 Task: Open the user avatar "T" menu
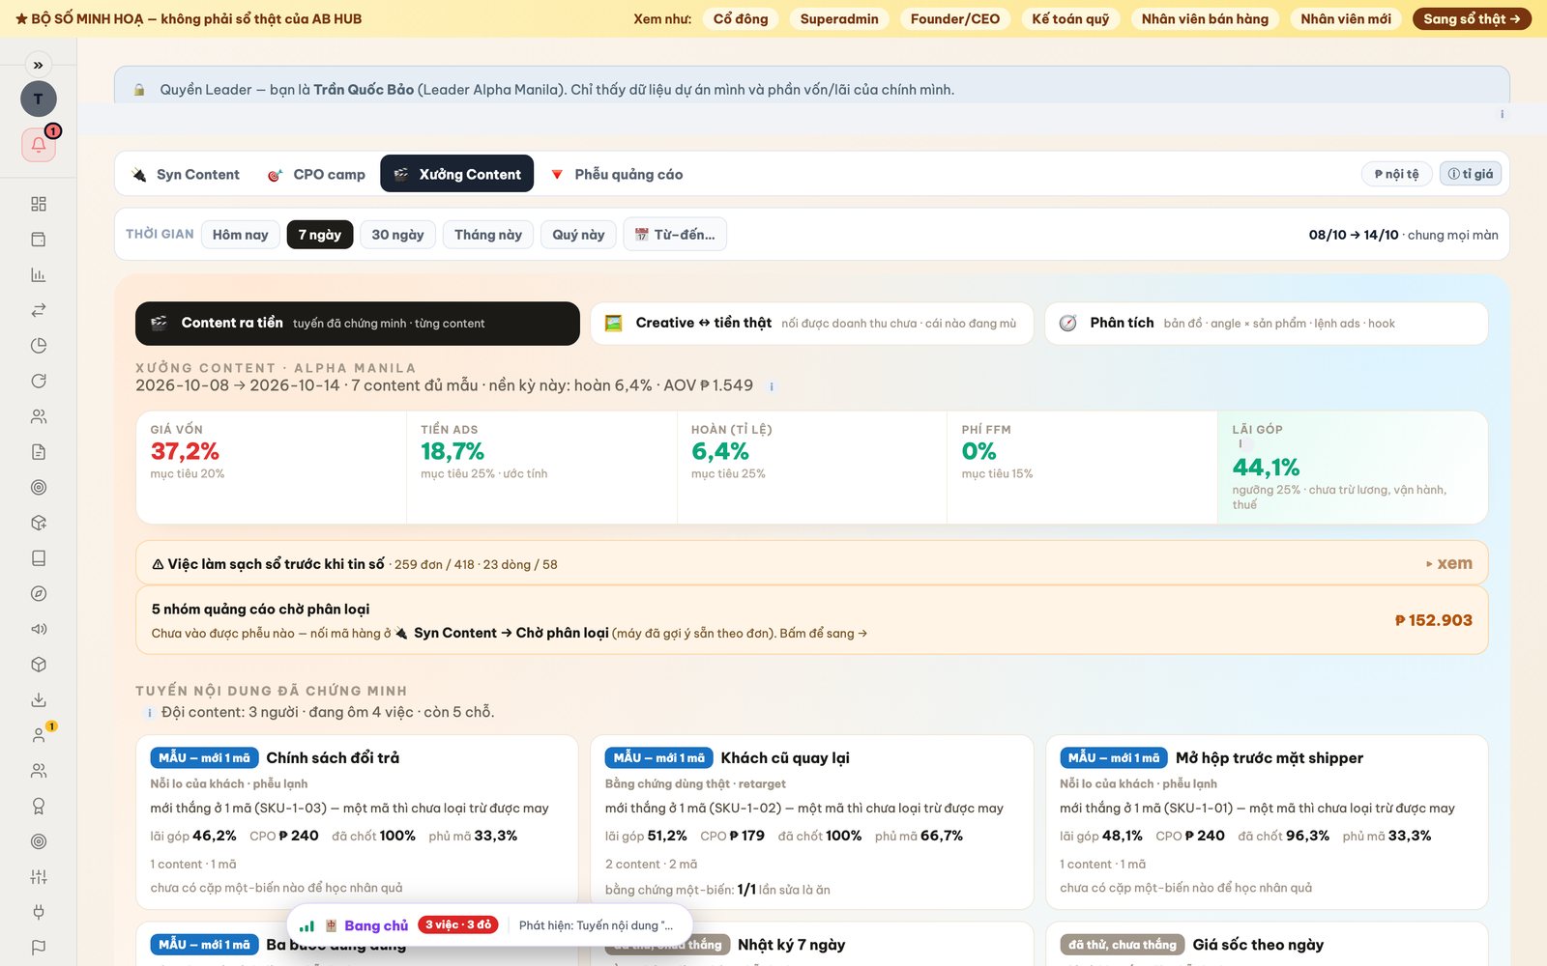(x=39, y=99)
